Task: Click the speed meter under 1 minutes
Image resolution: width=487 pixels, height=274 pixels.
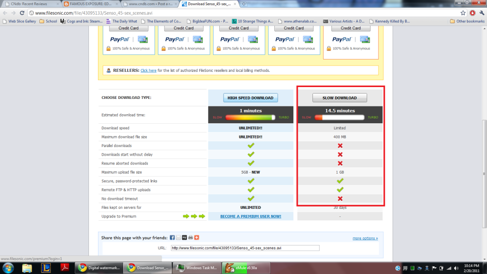Action: 250,117
